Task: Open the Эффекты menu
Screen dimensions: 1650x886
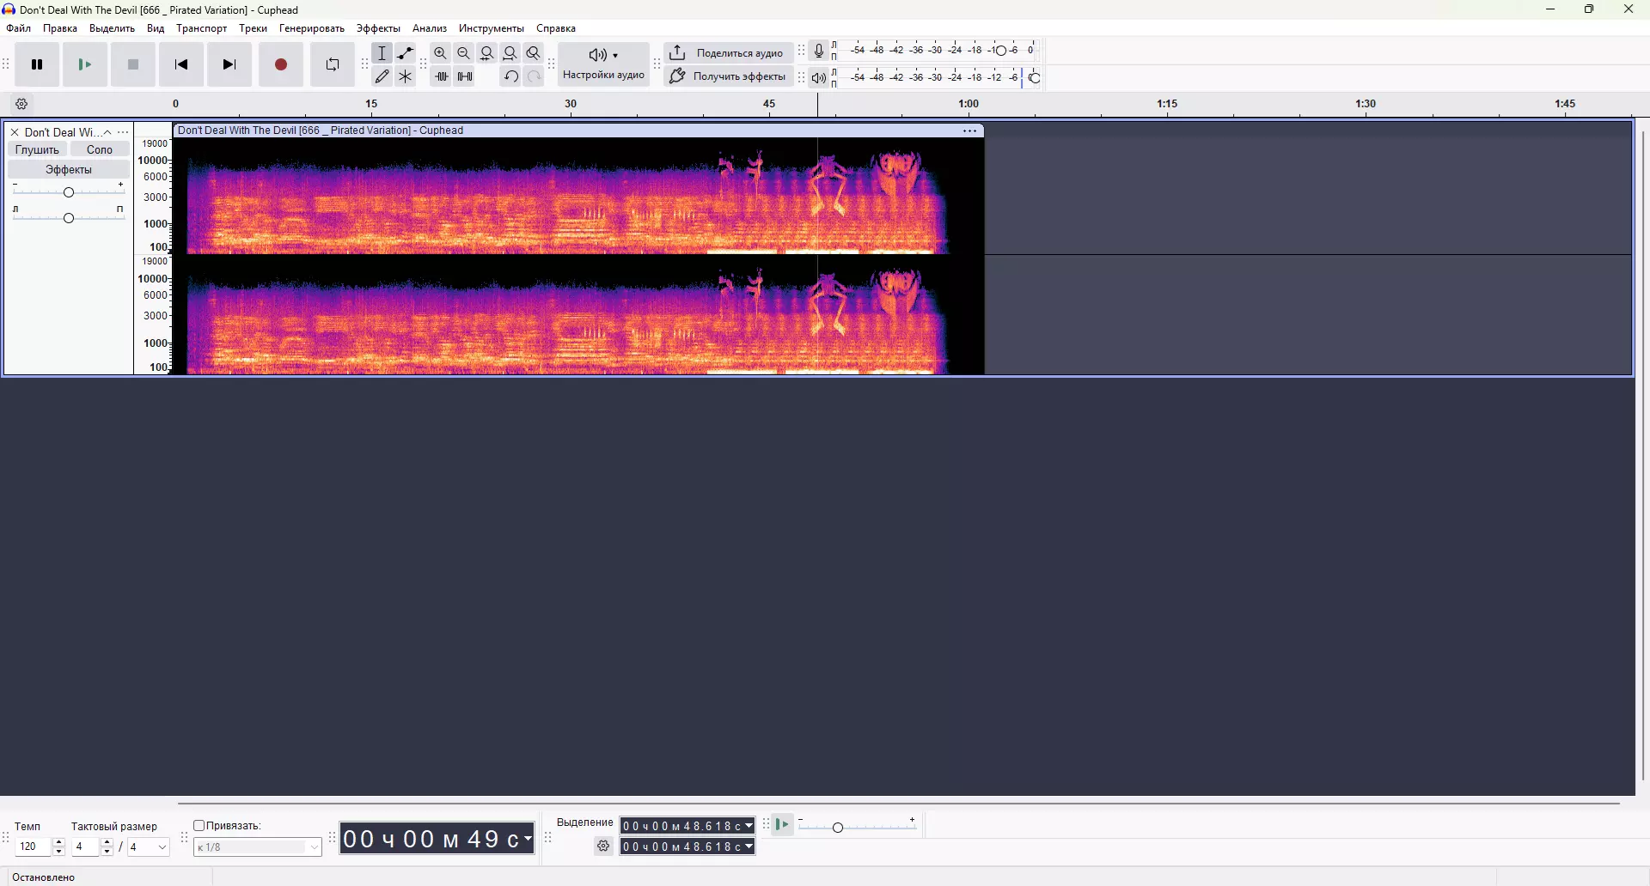Action: [x=379, y=28]
